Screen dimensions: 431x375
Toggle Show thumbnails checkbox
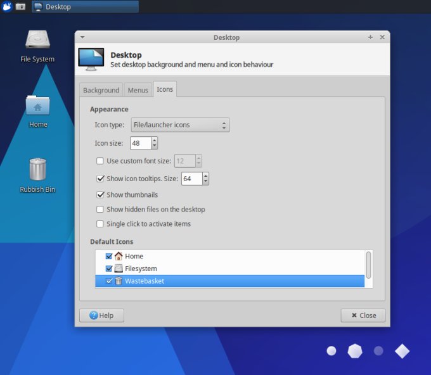(100, 195)
